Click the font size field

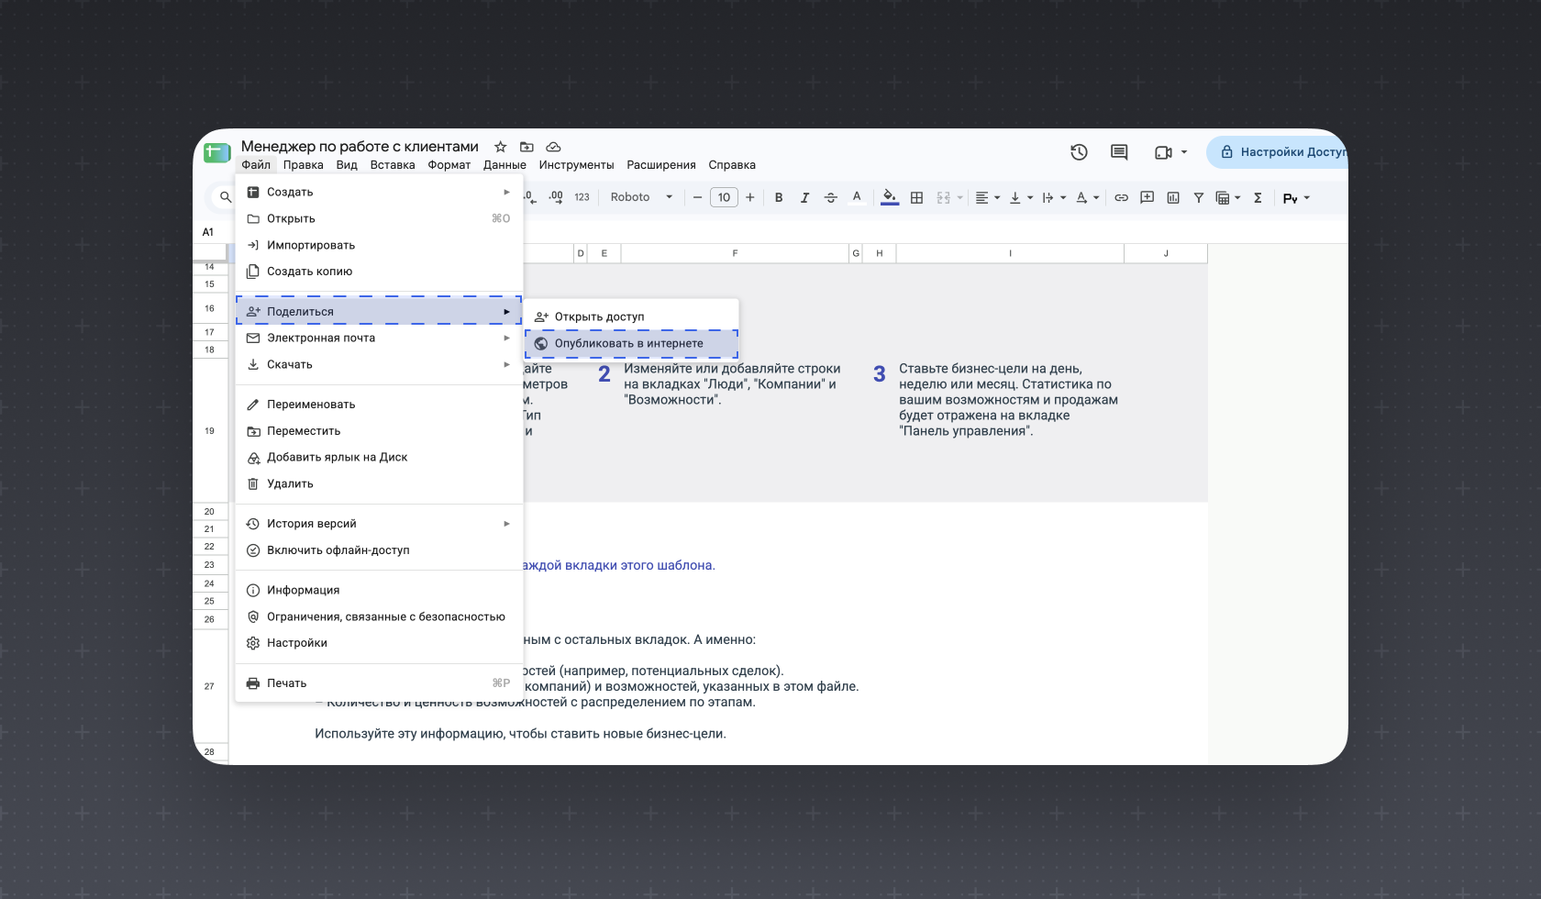pos(724,197)
